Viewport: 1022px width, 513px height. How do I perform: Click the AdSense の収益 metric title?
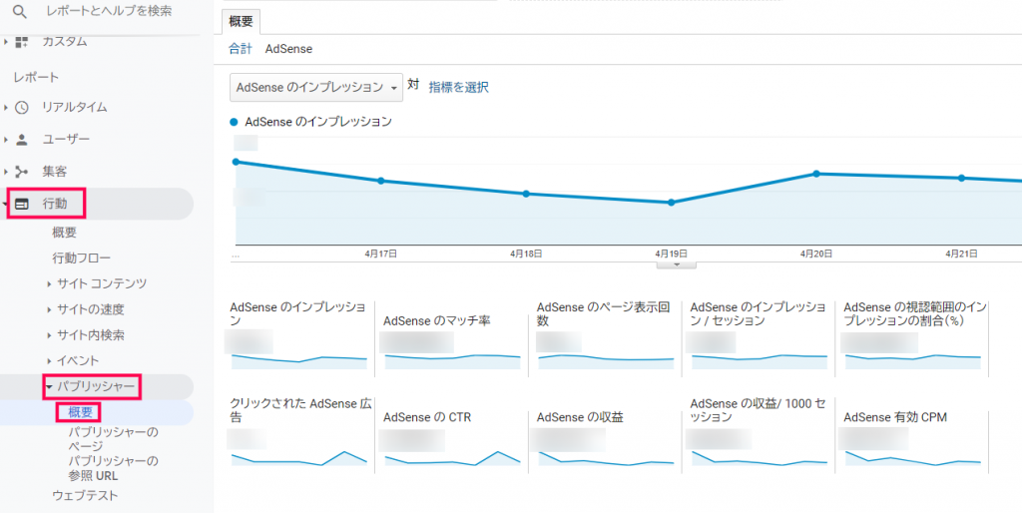(580, 418)
